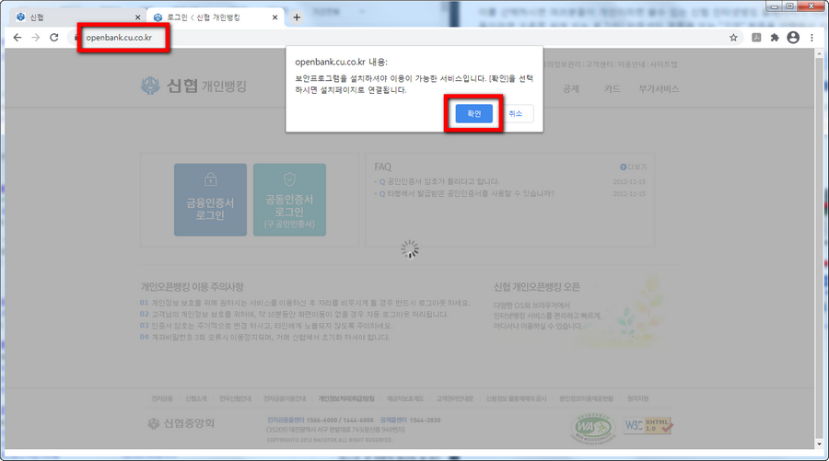Reload the page with the refresh icon
Screen dimensions: 829x461
tap(54, 38)
